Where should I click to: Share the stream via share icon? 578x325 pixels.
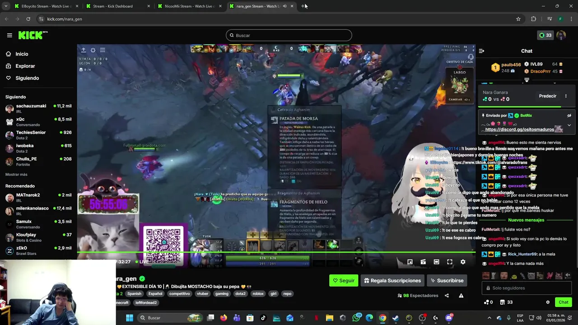click(447, 296)
